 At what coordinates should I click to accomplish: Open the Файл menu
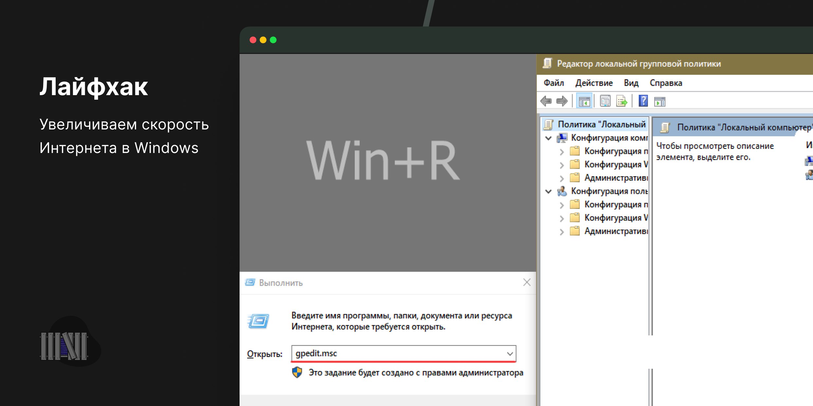coord(554,83)
